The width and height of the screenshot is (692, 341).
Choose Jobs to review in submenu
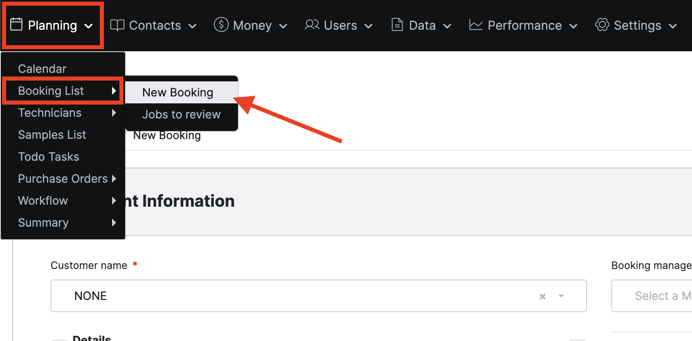(x=181, y=115)
